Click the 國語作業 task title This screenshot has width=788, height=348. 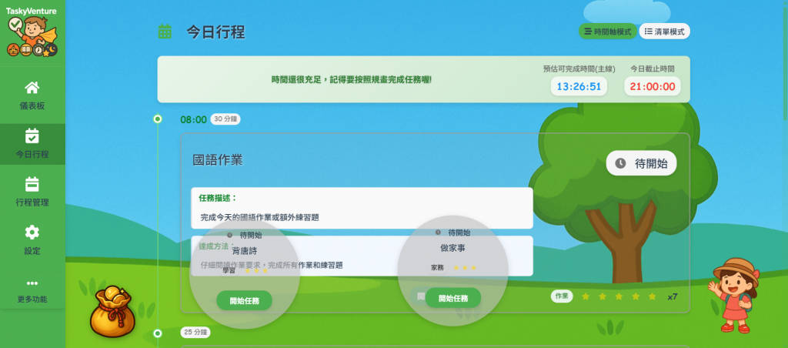pyautogui.click(x=218, y=160)
